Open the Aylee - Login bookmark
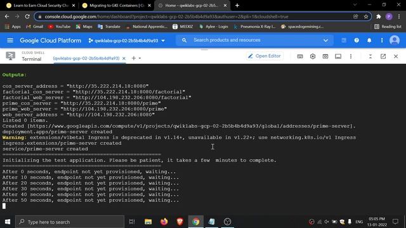The height and width of the screenshot is (228, 406). pyautogui.click(x=213, y=27)
